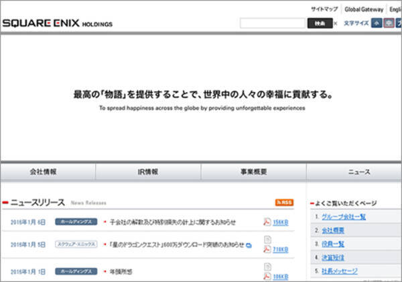Click the PDF icon beside 156KB
This screenshot has height=282, width=402.
coord(267,222)
